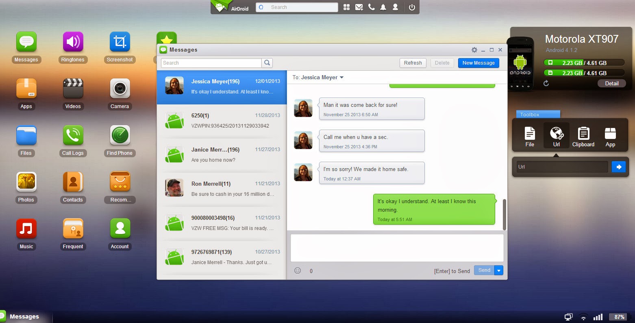Select the Janice Merr...(196) conversation
Viewport: 635px width, 323px height.
pyautogui.click(x=222, y=156)
